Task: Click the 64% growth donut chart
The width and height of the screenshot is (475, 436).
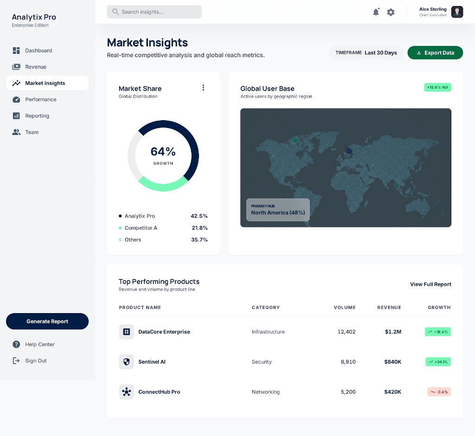Action: pos(163,156)
